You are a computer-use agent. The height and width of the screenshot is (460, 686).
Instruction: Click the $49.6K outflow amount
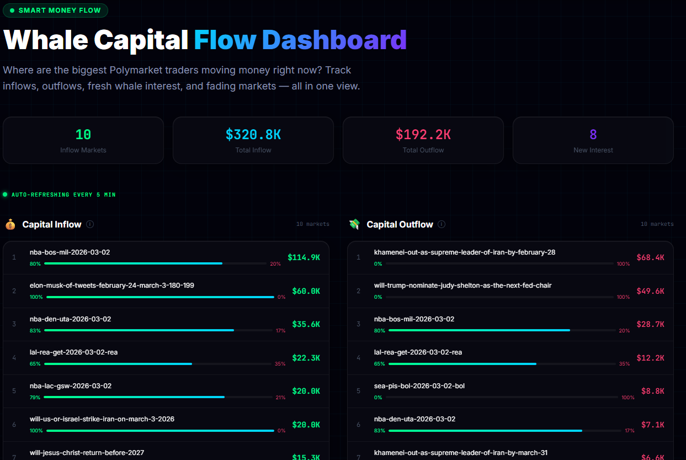click(x=650, y=291)
